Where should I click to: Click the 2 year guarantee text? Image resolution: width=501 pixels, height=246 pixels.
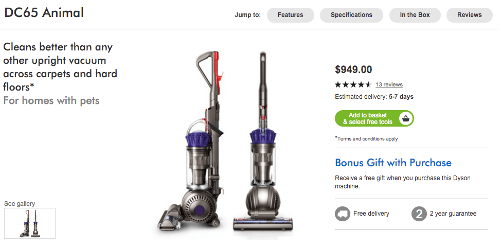point(453,214)
